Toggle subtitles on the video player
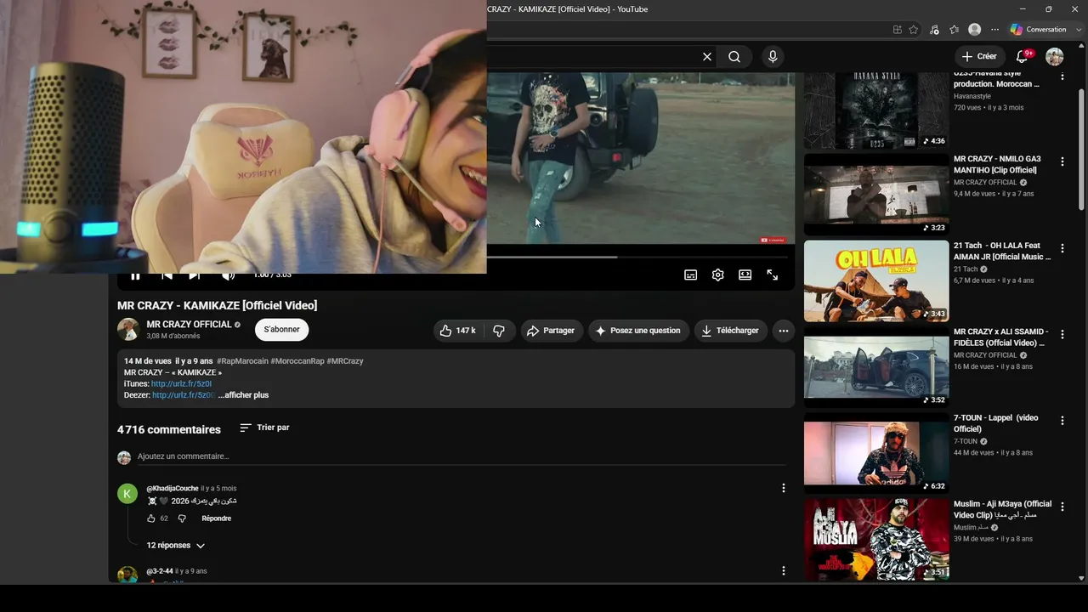 coord(691,275)
